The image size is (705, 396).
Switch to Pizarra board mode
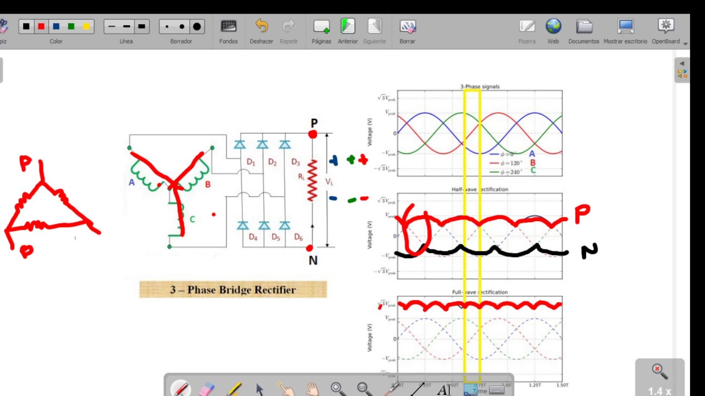pos(527,31)
